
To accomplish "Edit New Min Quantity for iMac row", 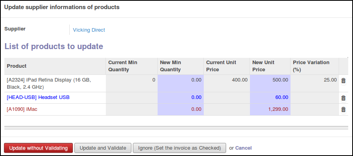I will (181, 110).
